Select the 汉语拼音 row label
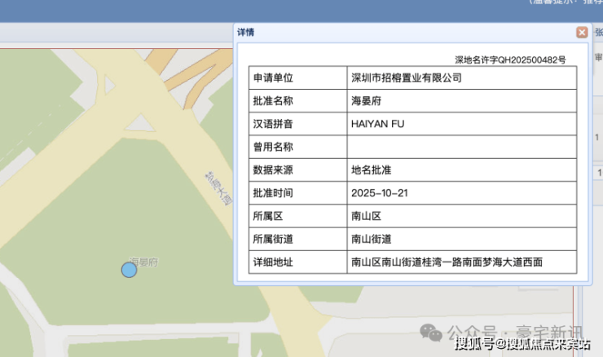The height and width of the screenshot is (357, 603). point(273,124)
